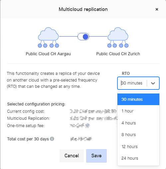Viewport: 166px width, 169px height.
Task: Close the Multicloud replication dialog with the X
Action: pyautogui.click(x=157, y=9)
